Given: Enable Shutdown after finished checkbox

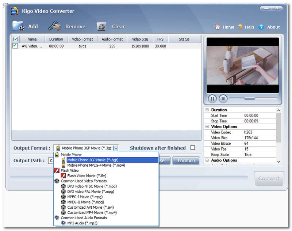Looking at the screenshot, I should pos(193,148).
